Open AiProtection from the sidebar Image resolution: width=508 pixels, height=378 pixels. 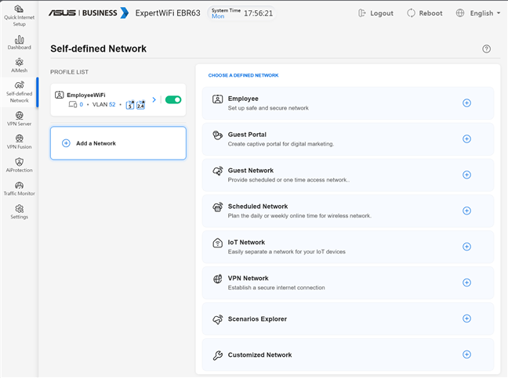pyautogui.click(x=19, y=165)
